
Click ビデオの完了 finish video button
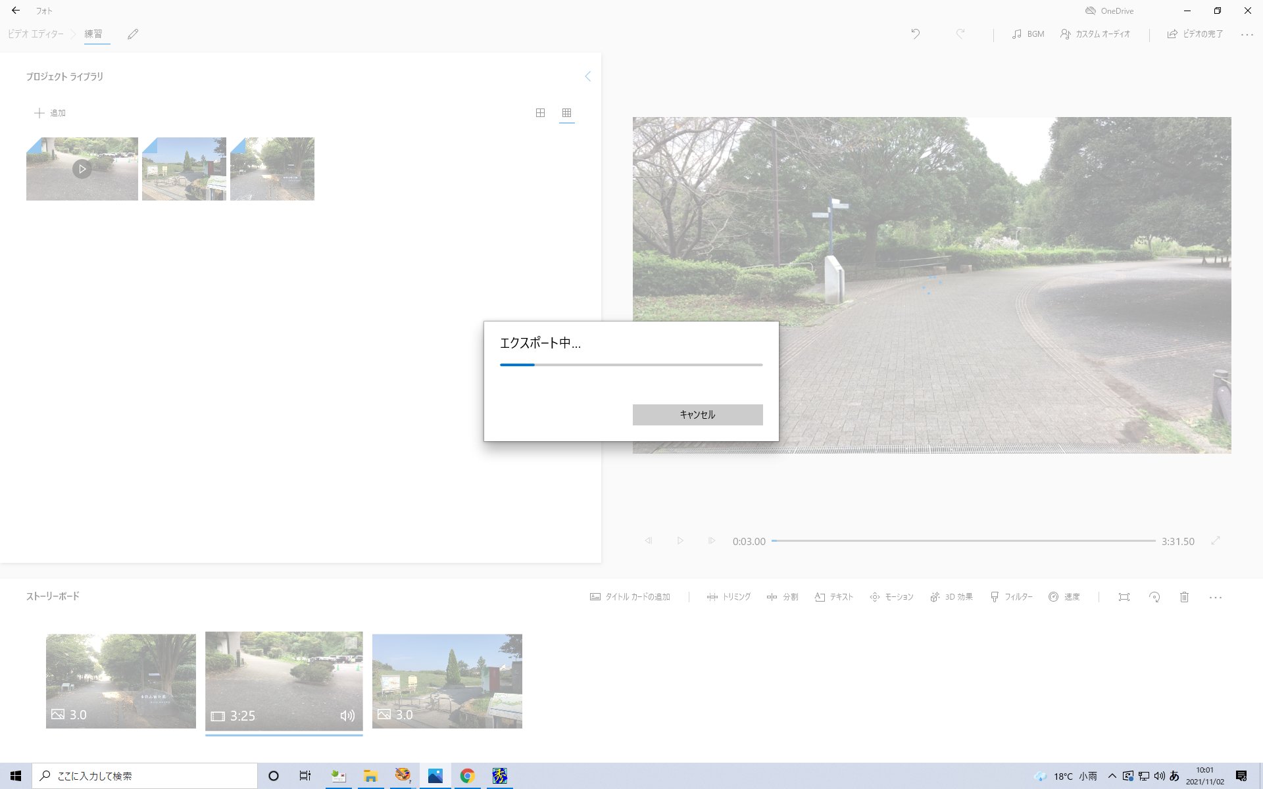[1195, 34]
